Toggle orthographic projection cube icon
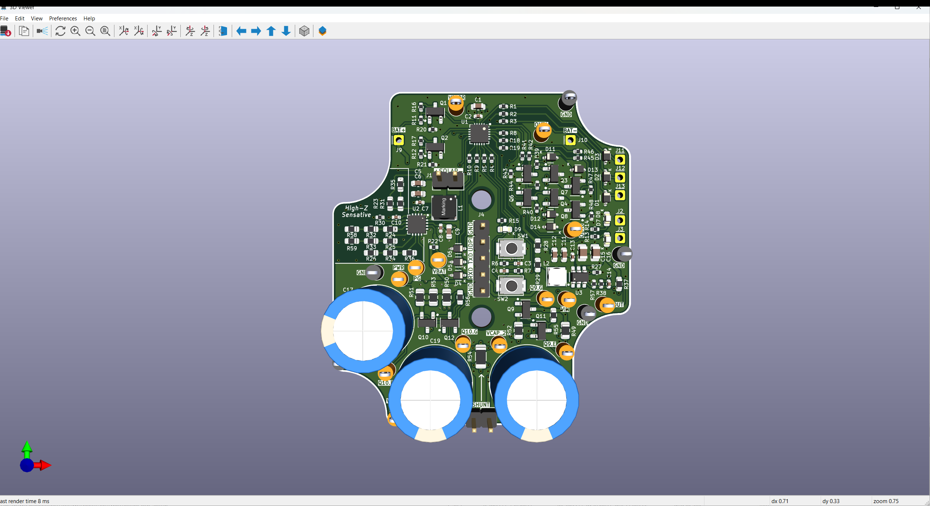Image resolution: width=930 pixels, height=506 pixels. (x=304, y=31)
